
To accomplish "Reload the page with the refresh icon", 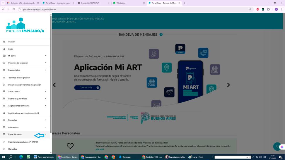I will click(x=13, y=9).
